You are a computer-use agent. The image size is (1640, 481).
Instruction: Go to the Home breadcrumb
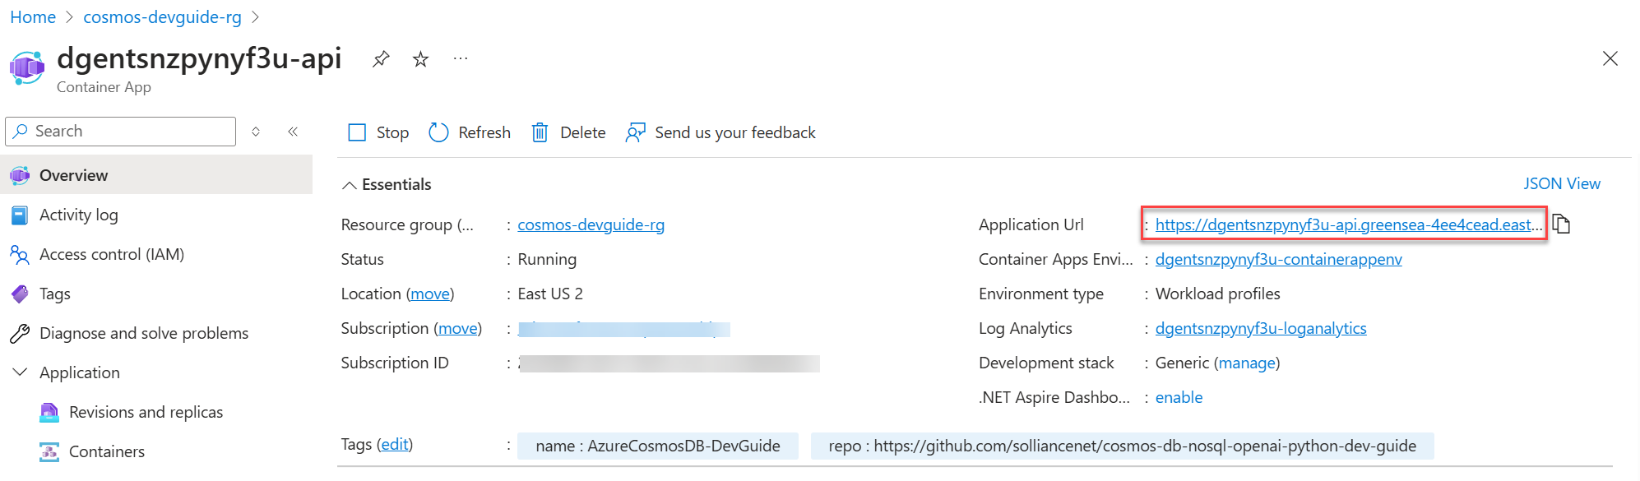coord(33,17)
